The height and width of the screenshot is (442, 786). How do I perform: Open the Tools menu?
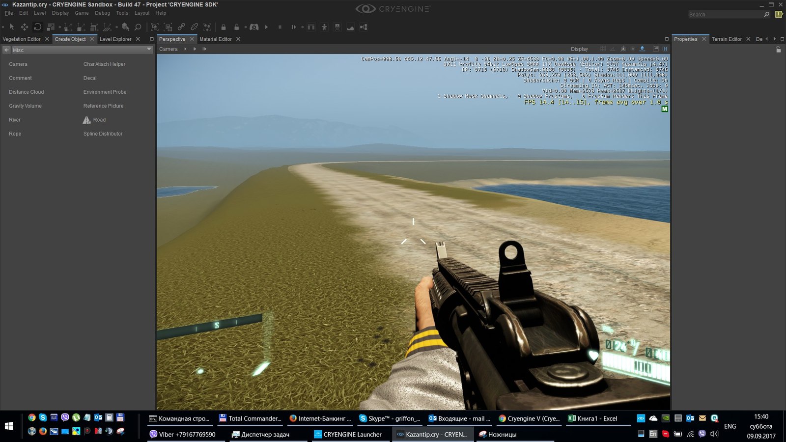122,13
